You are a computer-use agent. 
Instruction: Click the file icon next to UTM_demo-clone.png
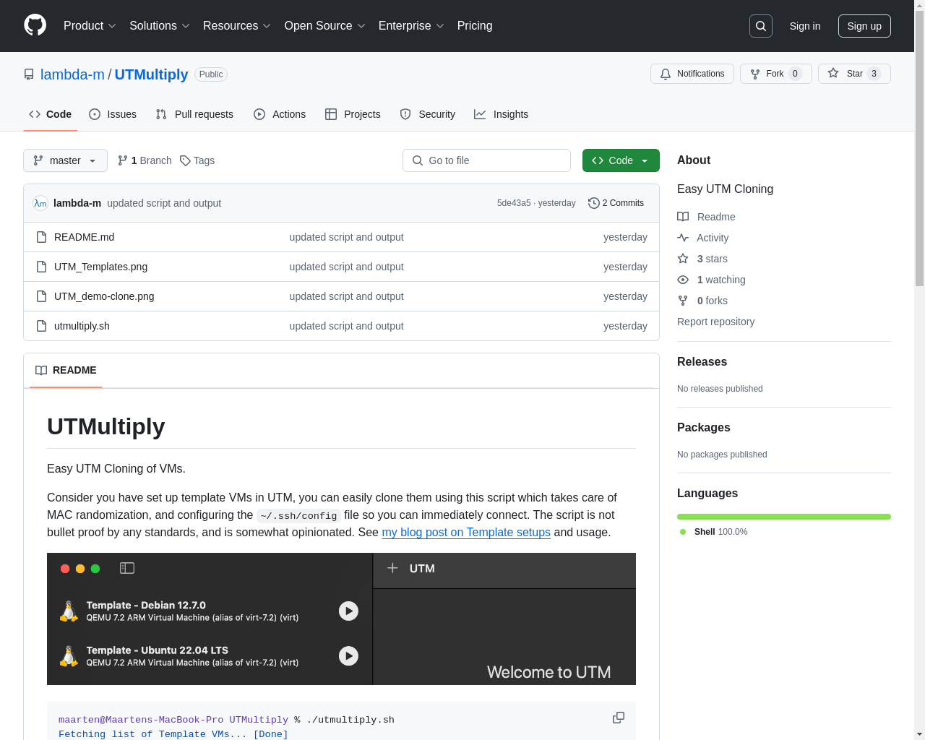[x=41, y=296]
